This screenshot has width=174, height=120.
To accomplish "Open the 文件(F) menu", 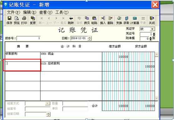I will click(x=13, y=12).
